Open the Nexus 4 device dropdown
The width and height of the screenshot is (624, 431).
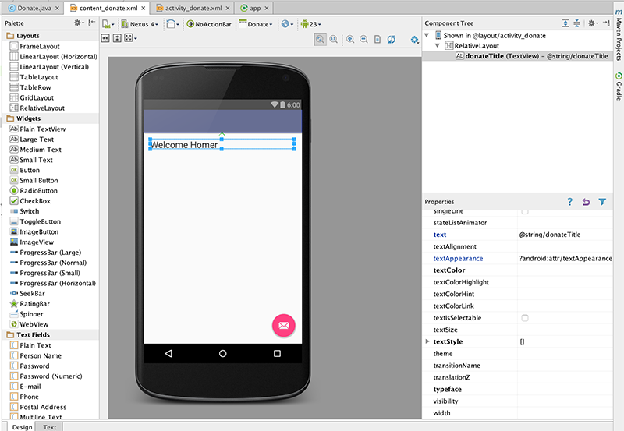coord(140,24)
